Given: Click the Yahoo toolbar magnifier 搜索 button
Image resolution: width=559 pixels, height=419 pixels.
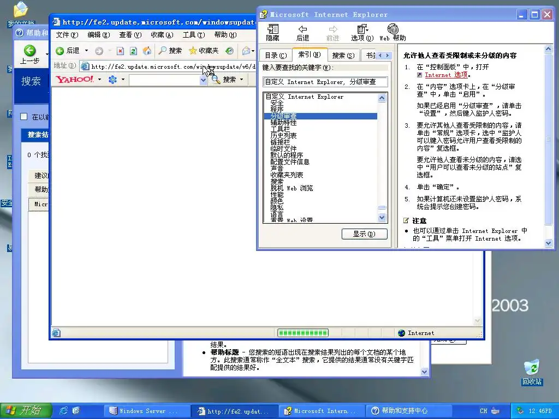Looking at the screenshot, I should tap(224, 80).
